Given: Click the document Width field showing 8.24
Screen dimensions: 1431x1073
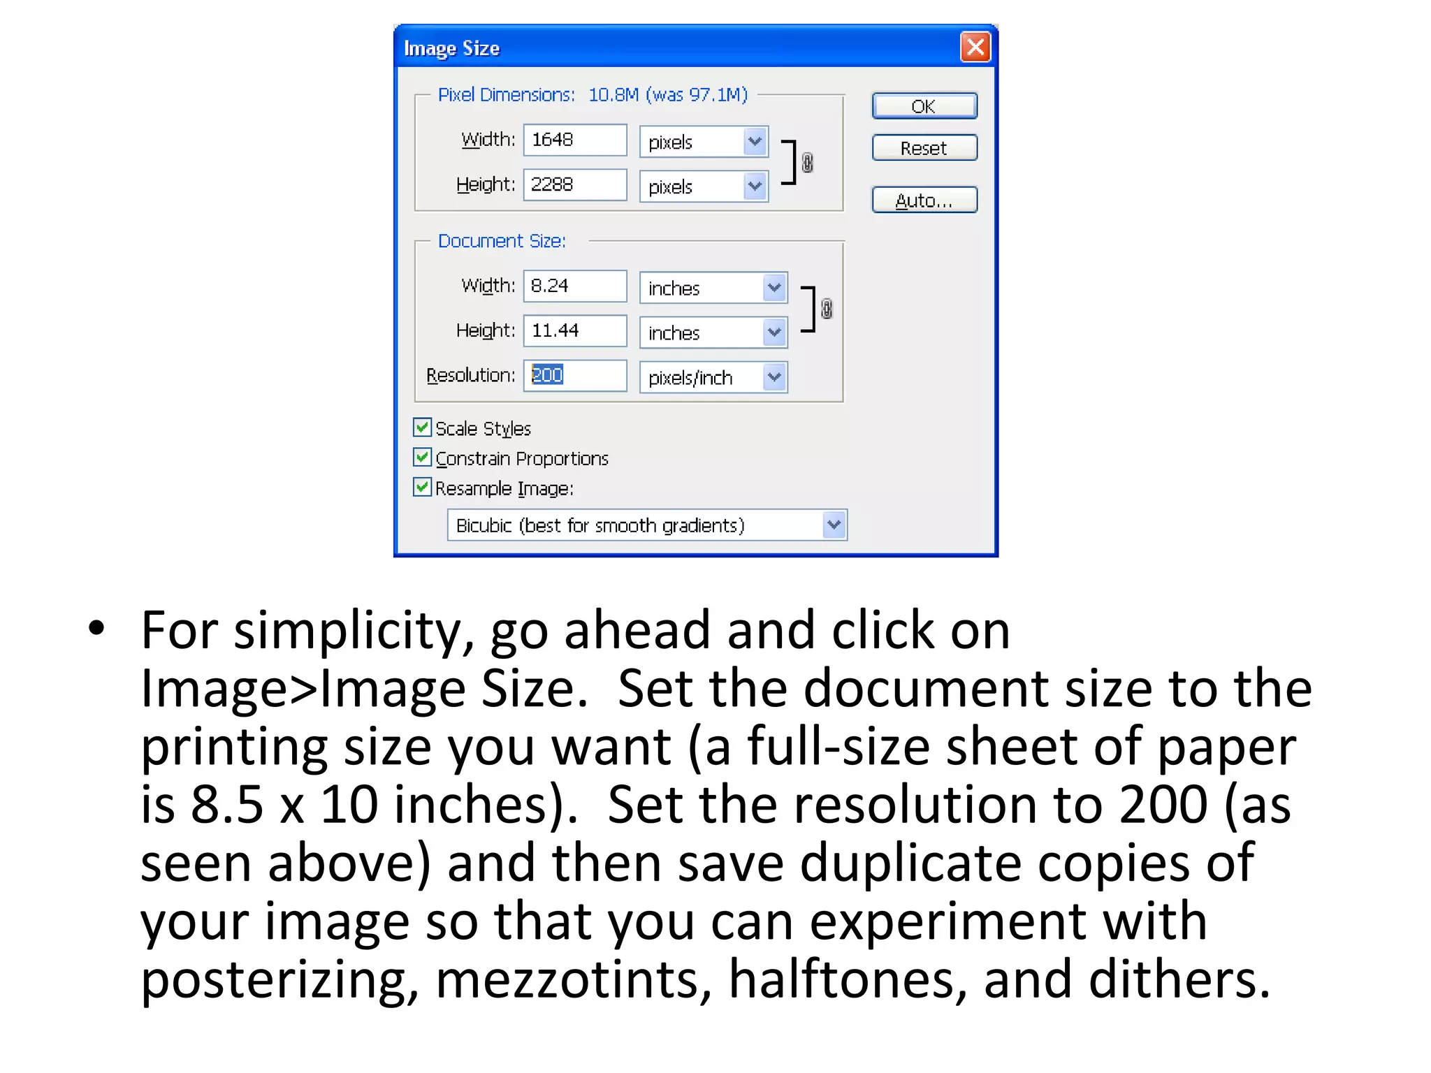Looking at the screenshot, I should (x=575, y=286).
